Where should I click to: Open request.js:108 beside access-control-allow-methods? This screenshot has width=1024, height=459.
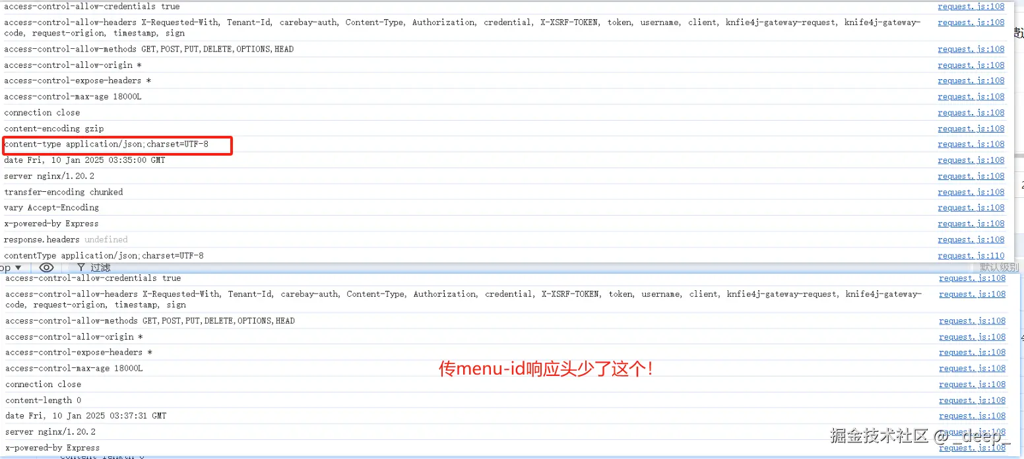tap(971, 49)
